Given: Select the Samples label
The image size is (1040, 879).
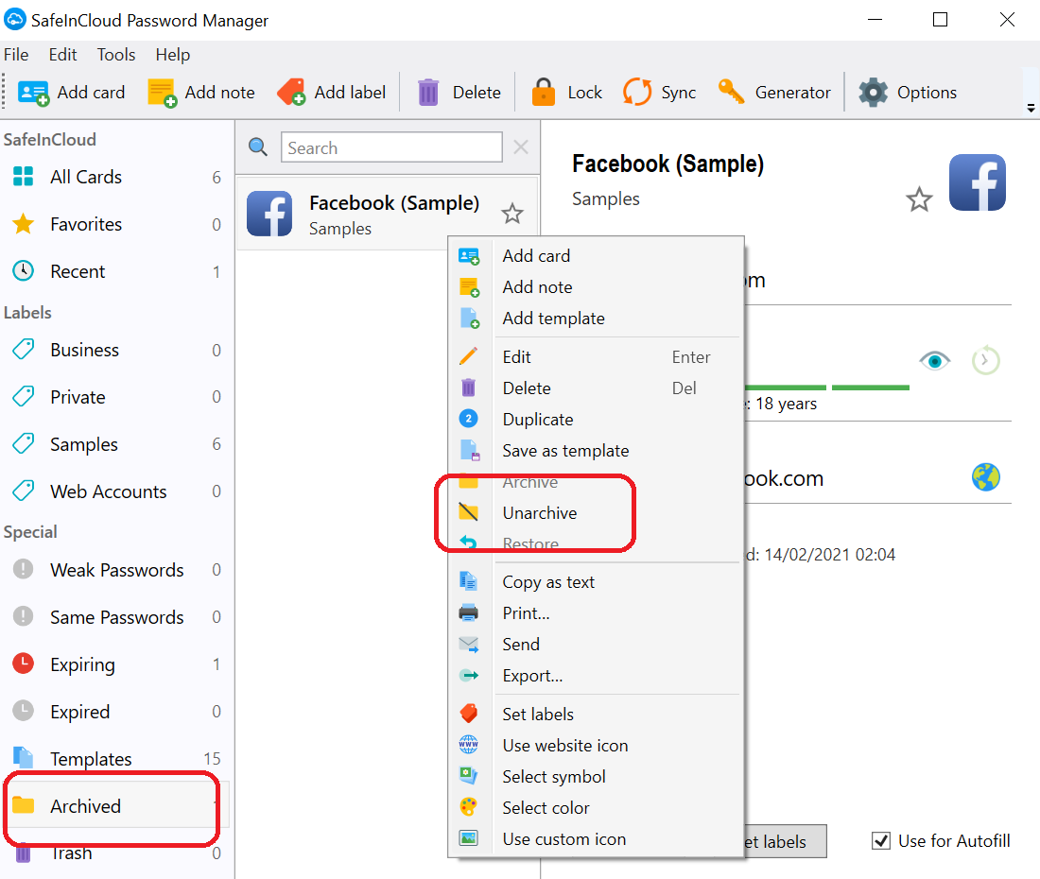Looking at the screenshot, I should tap(116, 444).
